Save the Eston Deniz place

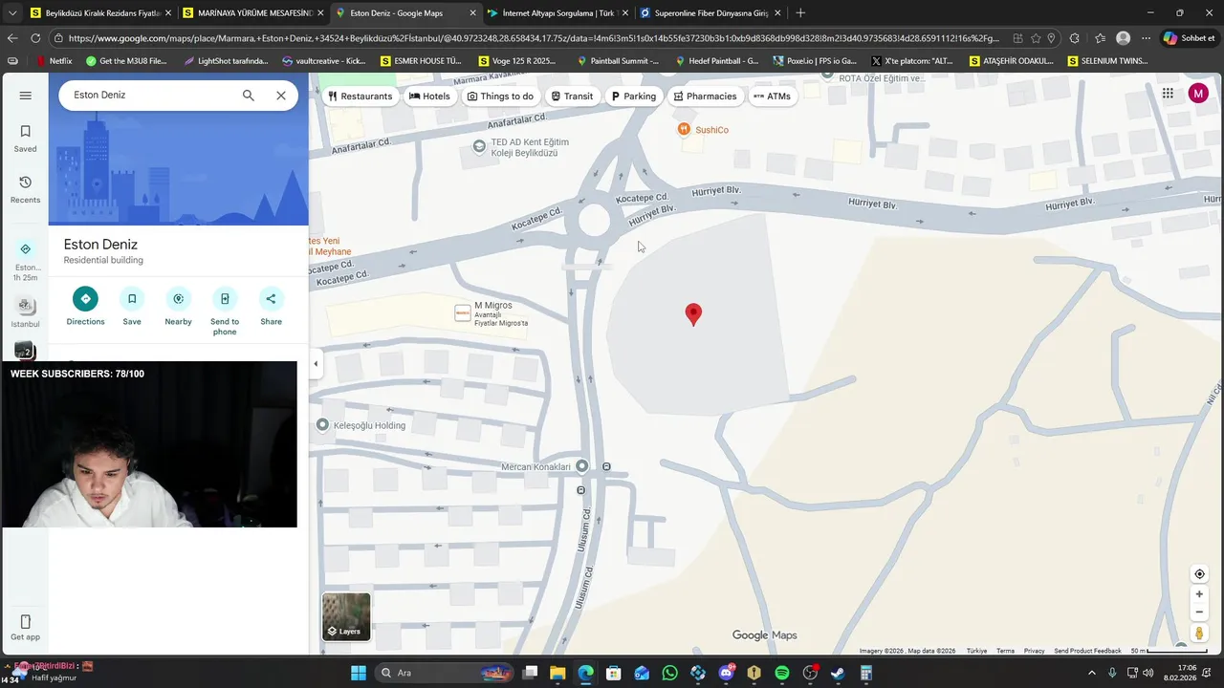click(132, 307)
